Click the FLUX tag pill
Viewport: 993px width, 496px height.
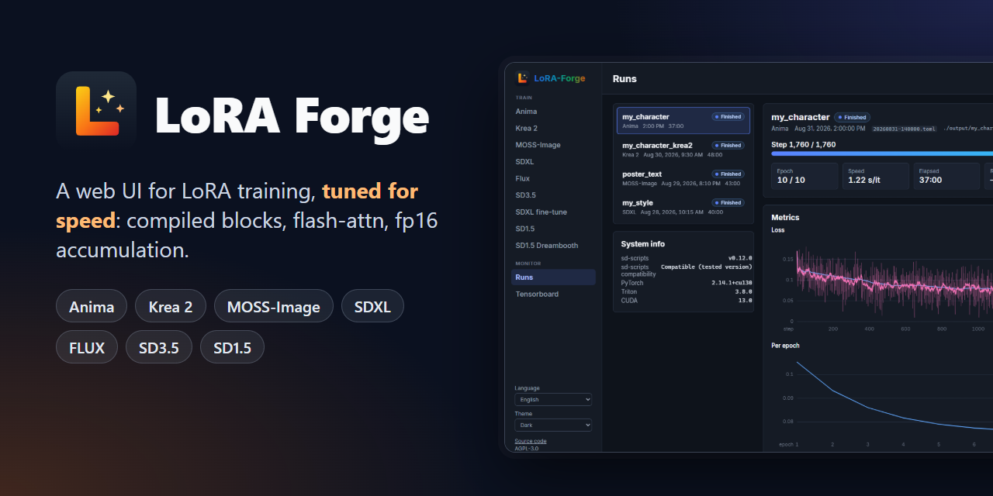coord(87,347)
